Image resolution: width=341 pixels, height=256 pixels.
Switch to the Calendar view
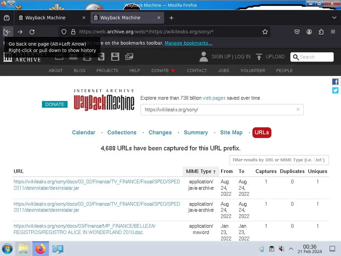point(84,133)
